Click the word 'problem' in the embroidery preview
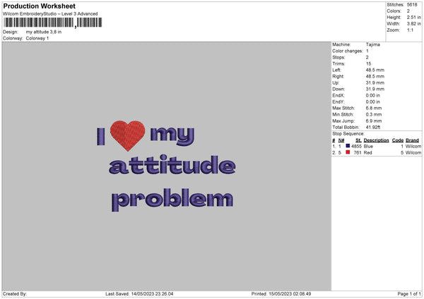 [172, 200]
